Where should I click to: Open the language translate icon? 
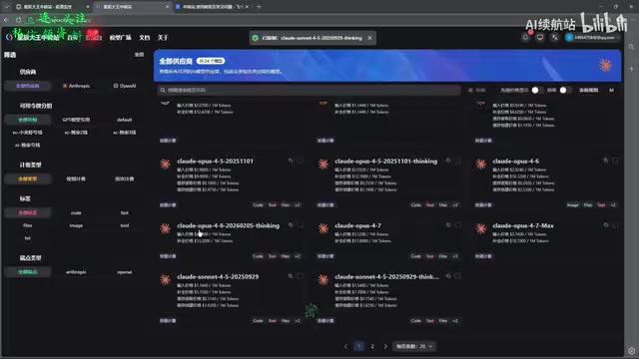click(x=554, y=38)
